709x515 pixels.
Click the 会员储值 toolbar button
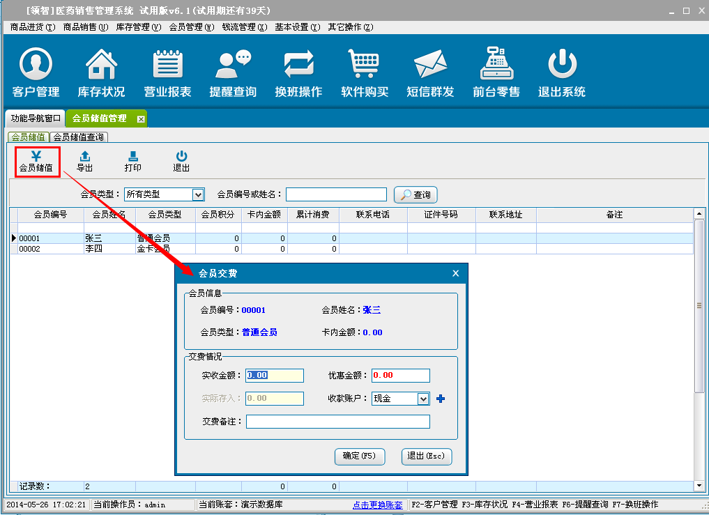coord(36,162)
